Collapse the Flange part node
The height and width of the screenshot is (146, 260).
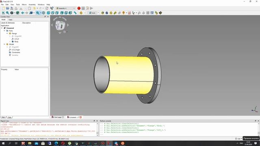(x=7, y=33)
